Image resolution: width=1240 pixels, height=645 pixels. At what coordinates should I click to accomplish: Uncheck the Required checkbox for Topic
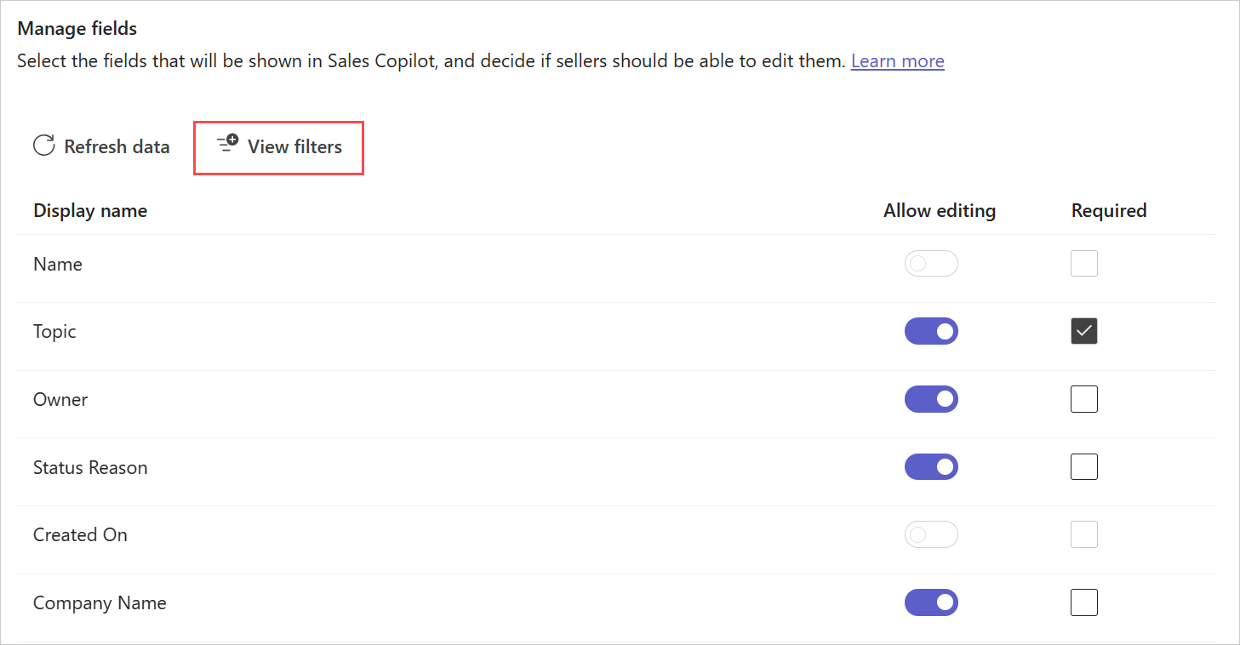point(1084,331)
